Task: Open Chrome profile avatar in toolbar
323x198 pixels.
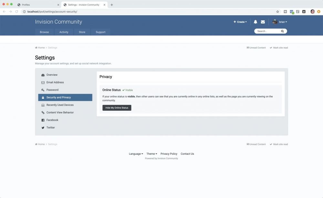Action: pyautogui.click(x=312, y=12)
